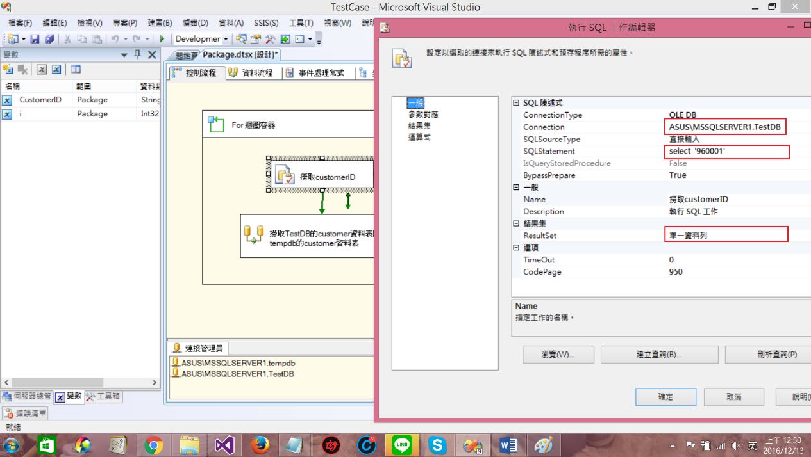Screen dimensions: 811x457
Task: Click the 確定 button in SQL task editor
Action: click(x=665, y=397)
